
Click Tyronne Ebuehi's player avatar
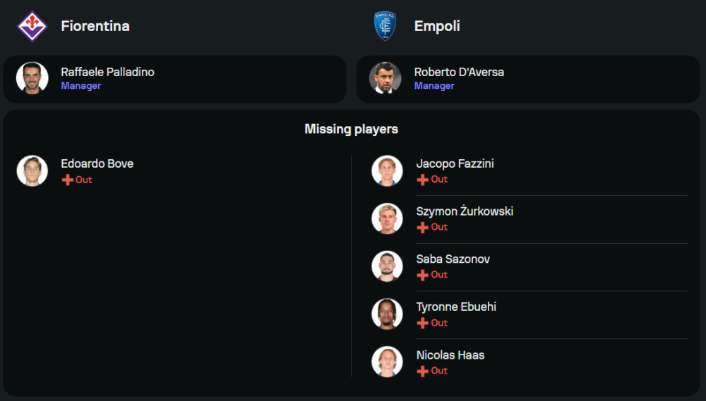(x=387, y=314)
